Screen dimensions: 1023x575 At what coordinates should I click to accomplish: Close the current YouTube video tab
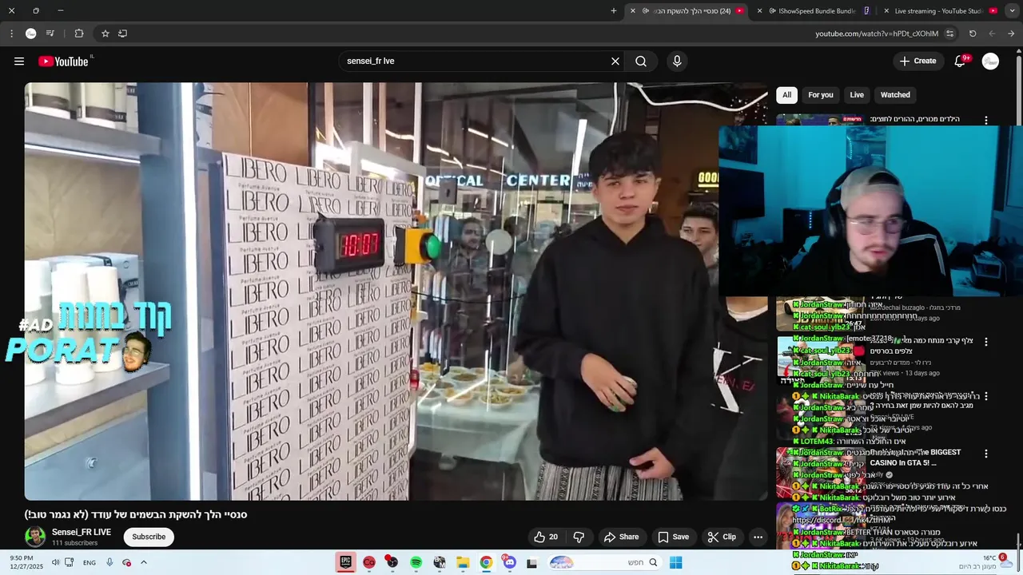click(633, 11)
